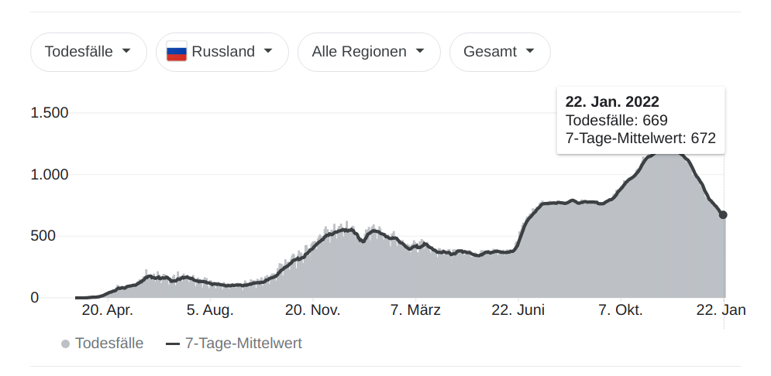Click the Russian flag icon
This screenshot has width=771, height=376.
tap(177, 53)
